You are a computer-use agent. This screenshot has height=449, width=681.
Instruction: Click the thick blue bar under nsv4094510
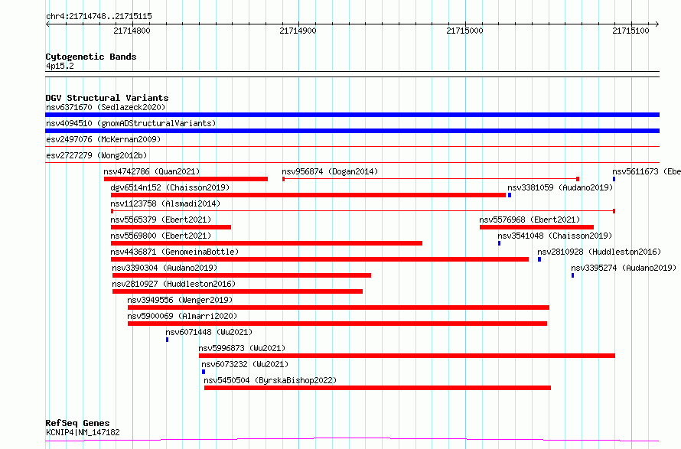[352, 131]
